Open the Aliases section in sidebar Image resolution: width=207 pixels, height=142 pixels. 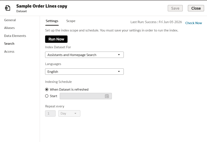click(9, 28)
